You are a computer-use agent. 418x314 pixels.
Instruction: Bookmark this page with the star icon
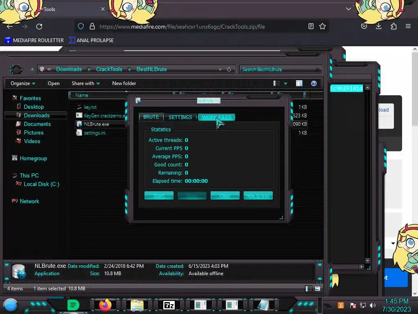(x=322, y=26)
